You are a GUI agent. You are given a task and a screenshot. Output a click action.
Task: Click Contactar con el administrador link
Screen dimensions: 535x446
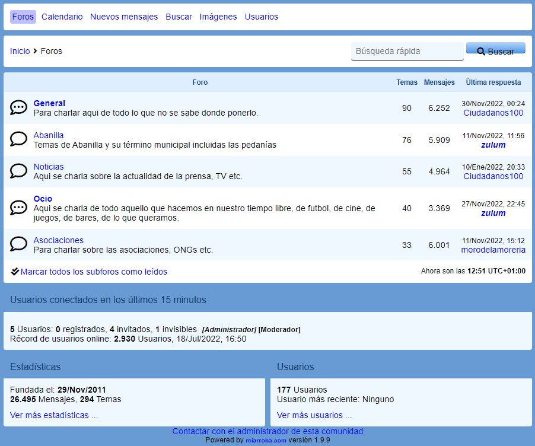(x=267, y=431)
